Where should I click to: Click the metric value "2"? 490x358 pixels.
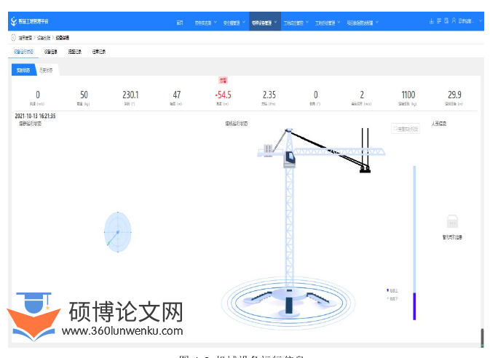[x=362, y=95]
